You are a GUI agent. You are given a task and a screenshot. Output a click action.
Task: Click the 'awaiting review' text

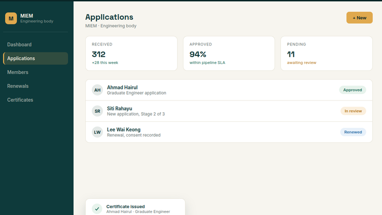coord(302,63)
